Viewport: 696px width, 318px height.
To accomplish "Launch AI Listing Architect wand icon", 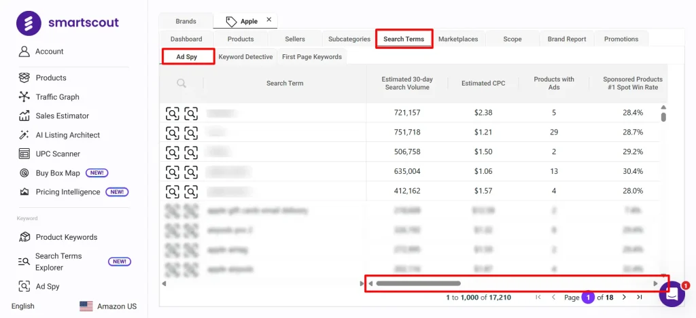I will click(24, 135).
